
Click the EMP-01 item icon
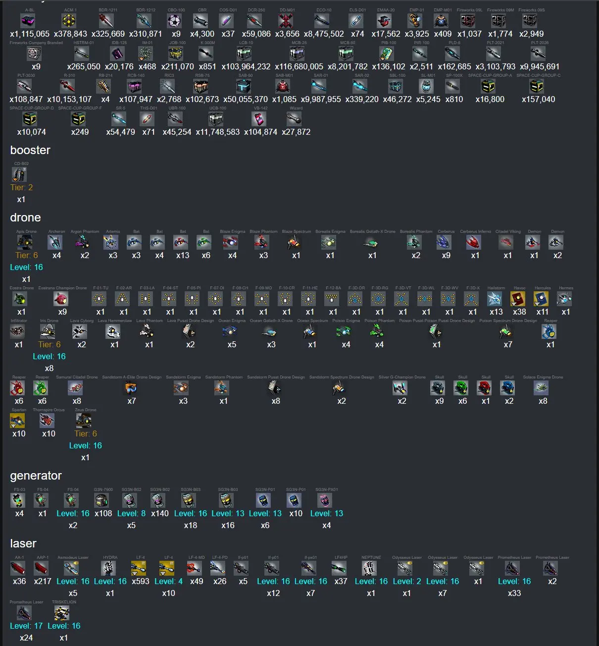(x=415, y=21)
